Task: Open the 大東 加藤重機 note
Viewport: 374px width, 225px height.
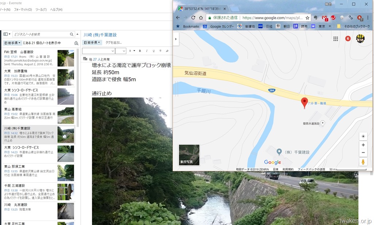Action: pos(39,77)
